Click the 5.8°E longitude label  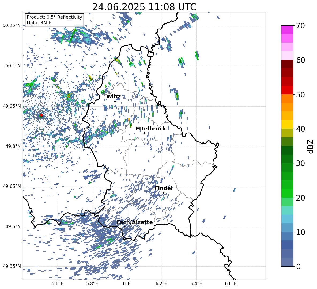click(x=92, y=284)
